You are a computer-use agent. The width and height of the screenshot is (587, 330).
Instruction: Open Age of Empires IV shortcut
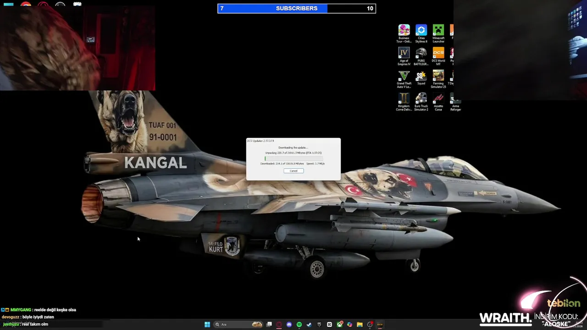click(404, 56)
